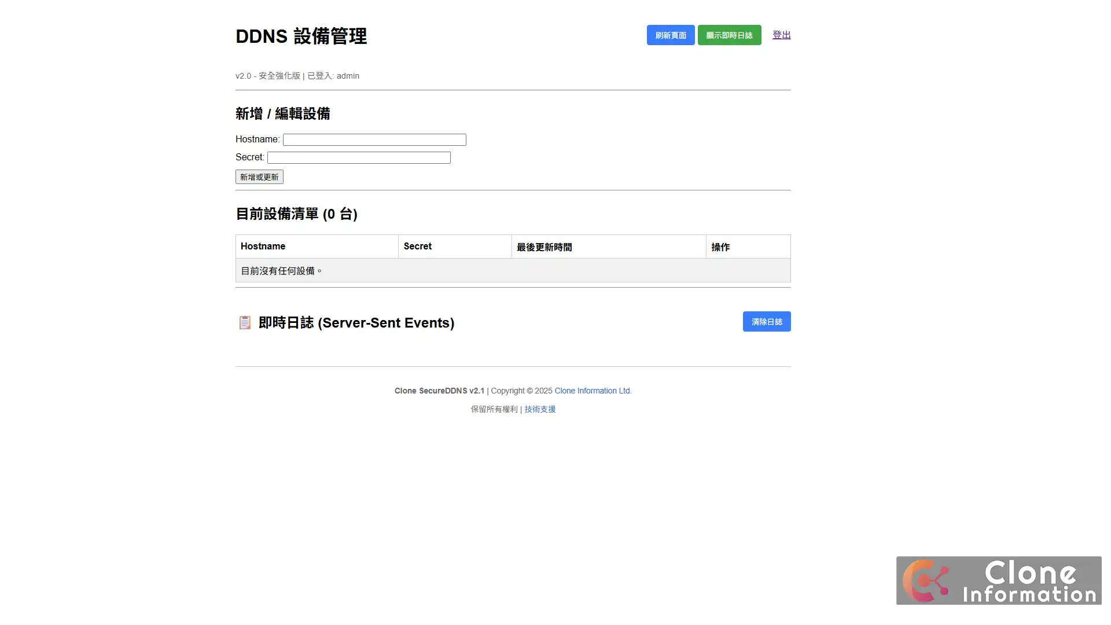Select the 新增 / 編輯設備 section heading
1111x625 pixels.
tap(283, 113)
